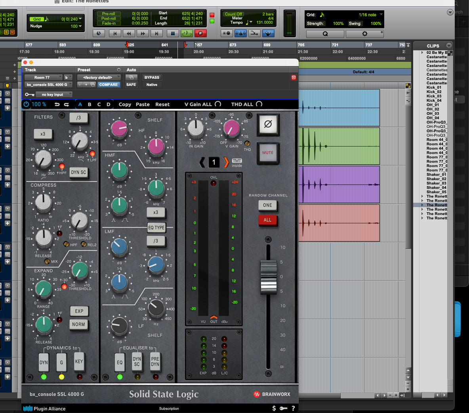Click the IN GAIN knob
This screenshot has height=413, width=469.
point(196,129)
